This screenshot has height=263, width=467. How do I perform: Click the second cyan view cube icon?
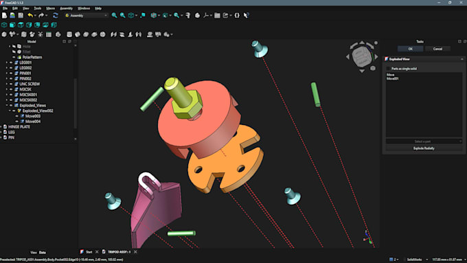(12, 25)
